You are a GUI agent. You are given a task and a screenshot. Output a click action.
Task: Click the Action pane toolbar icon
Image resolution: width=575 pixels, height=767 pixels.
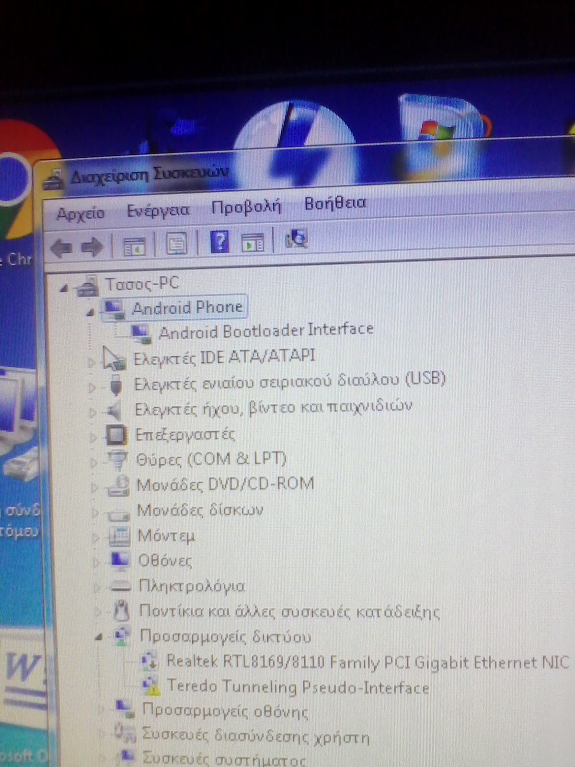(253, 242)
